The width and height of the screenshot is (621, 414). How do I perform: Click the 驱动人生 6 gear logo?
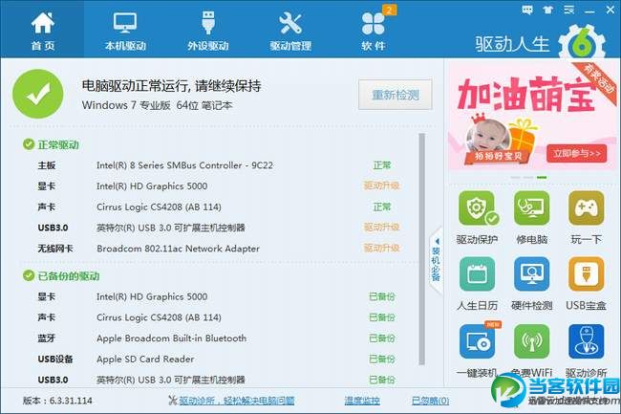pyautogui.click(x=582, y=43)
